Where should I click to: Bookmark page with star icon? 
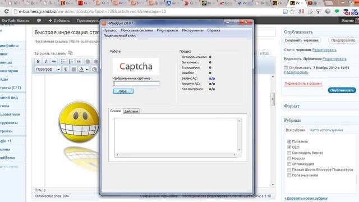coord(292,11)
